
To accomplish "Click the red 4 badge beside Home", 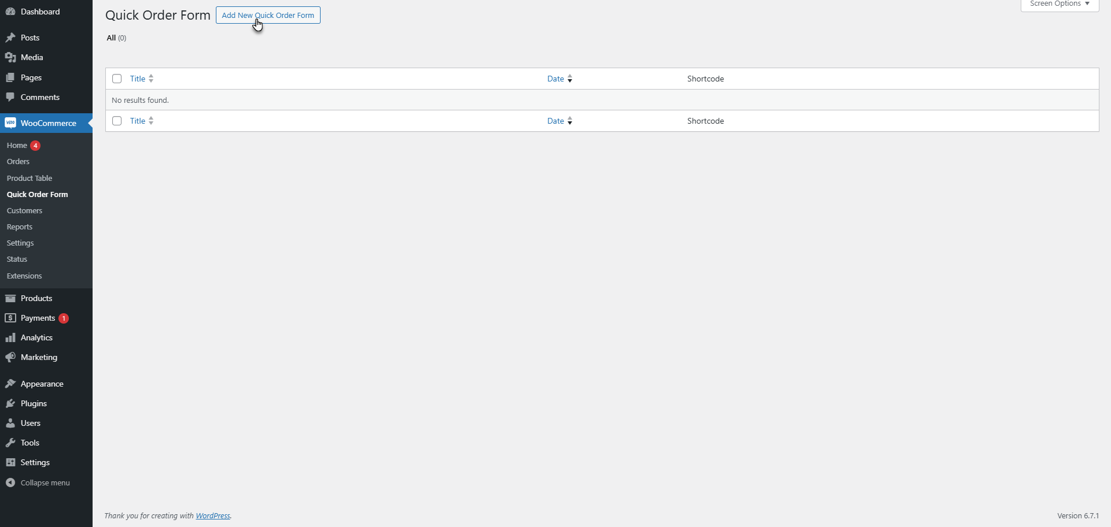I will [x=35, y=146].
